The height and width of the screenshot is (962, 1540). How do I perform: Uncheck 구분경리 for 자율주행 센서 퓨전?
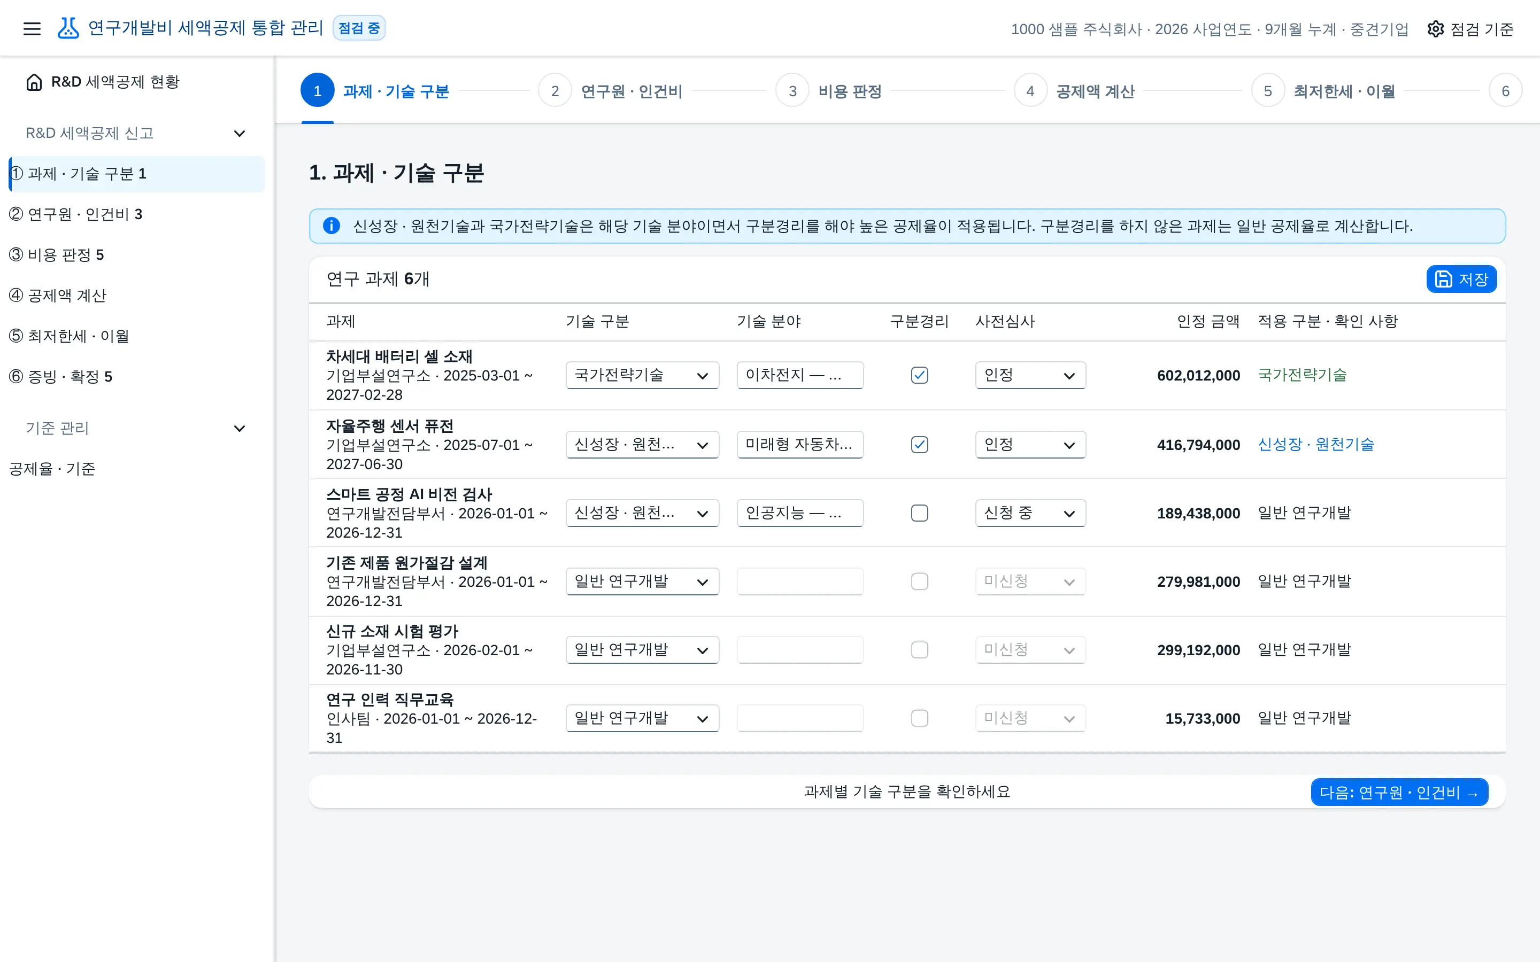[x=920, y=445]
